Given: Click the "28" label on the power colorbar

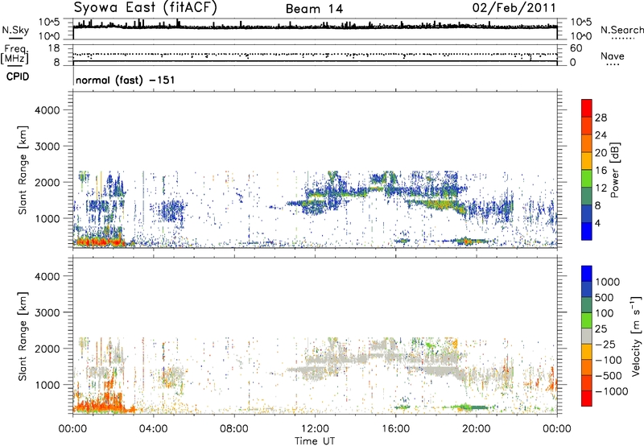Looking at the screenshot, I should (x=601, y=118).
